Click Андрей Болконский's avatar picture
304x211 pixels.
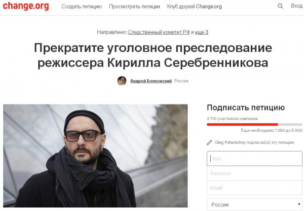(x=122, y=81)
